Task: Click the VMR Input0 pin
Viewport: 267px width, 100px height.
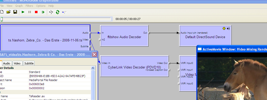Action: (x=179, y=63)
